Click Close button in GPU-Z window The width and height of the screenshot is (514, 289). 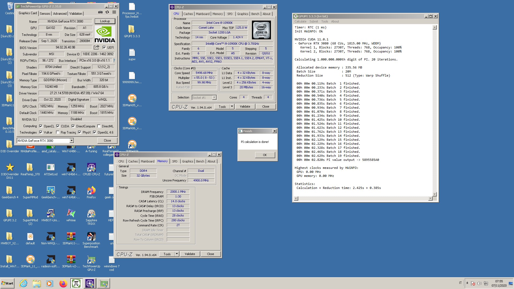107,140
